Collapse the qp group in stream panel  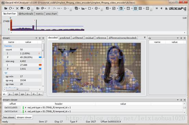pos(6,73)
